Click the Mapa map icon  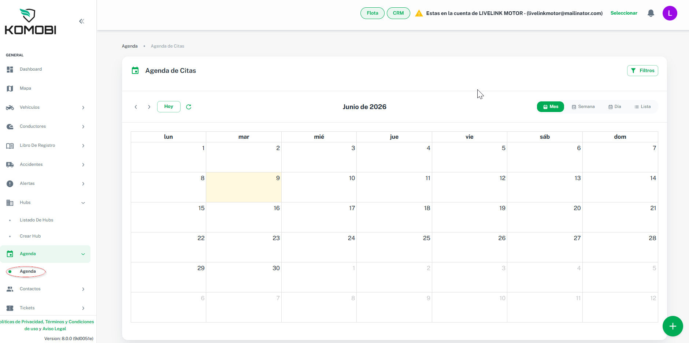coord(10,88)
